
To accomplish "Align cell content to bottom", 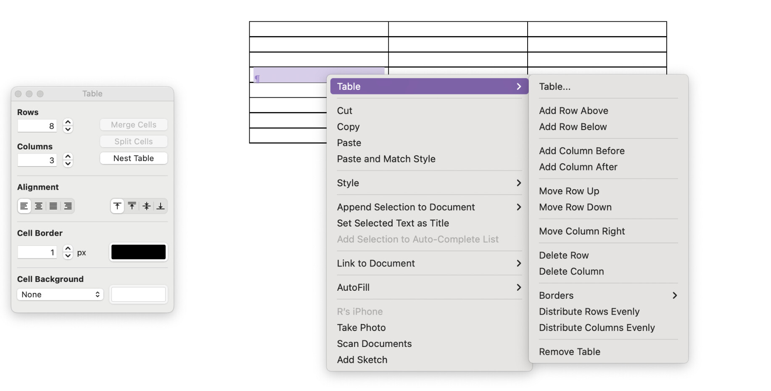I will pos(161,206).
